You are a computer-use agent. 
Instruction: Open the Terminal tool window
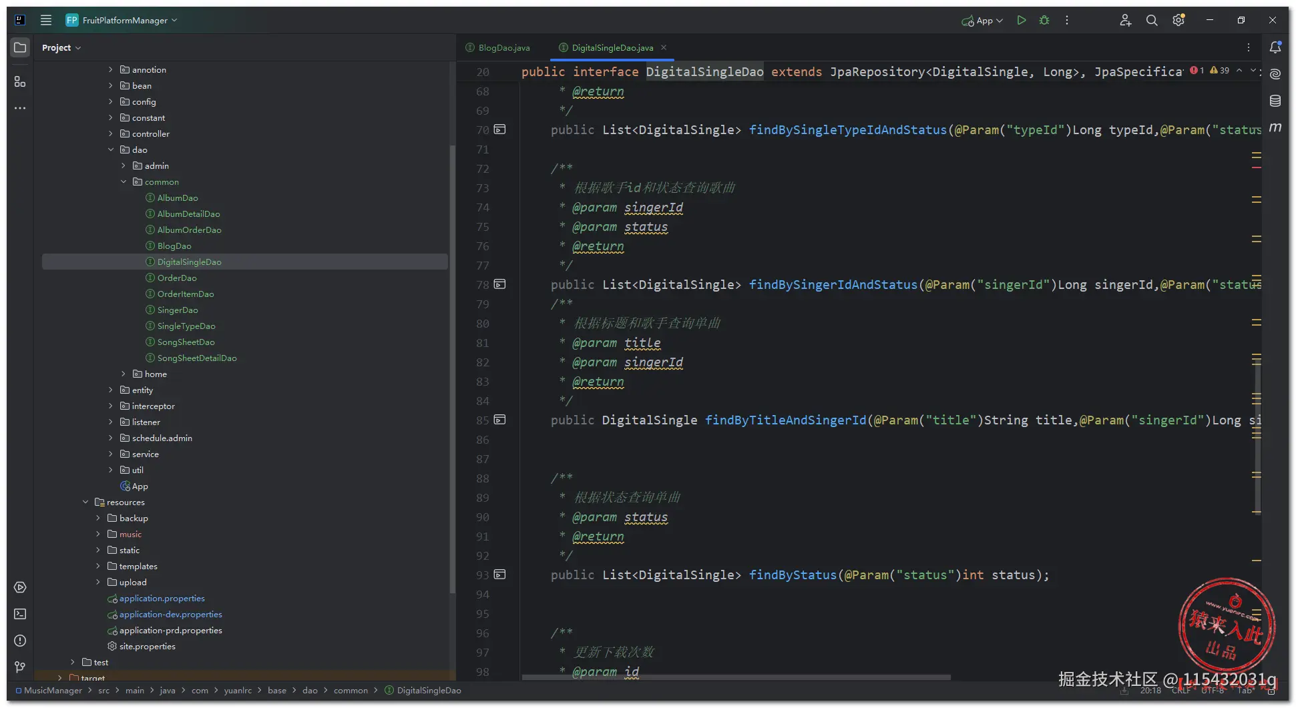(20, 614)
